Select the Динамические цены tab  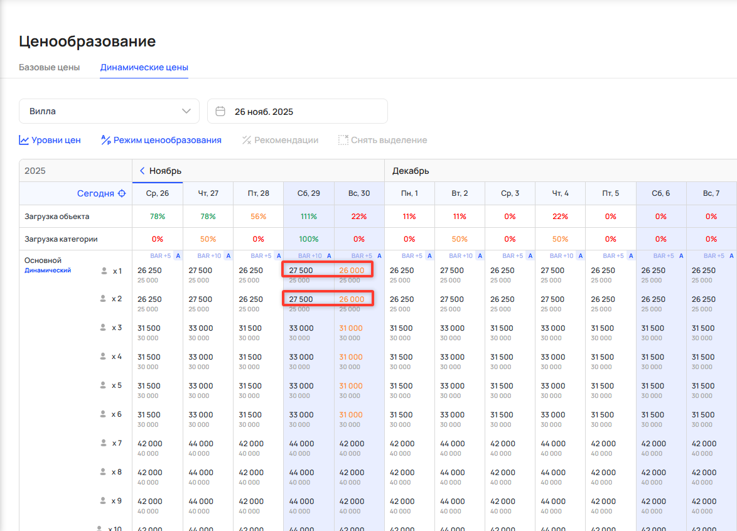(x=144, y=67)
